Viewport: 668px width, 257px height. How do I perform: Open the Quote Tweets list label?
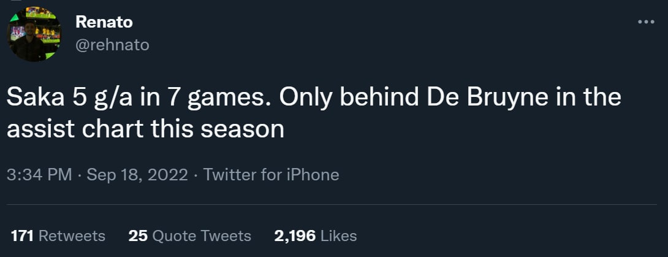pos(202,236)
